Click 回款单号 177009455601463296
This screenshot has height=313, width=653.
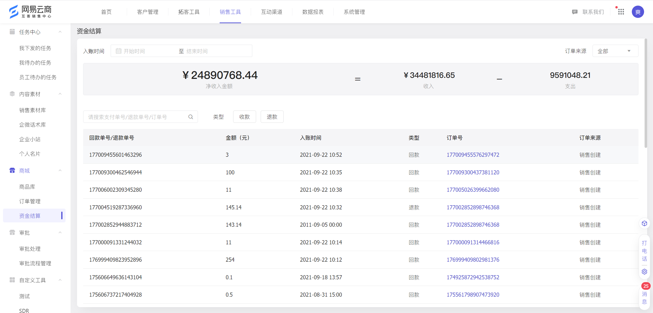pos(115,155)
